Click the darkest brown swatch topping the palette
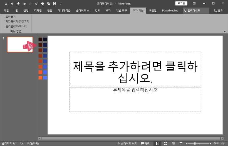Viewport: 228px width, 146px height. click(x=40, y=39)
